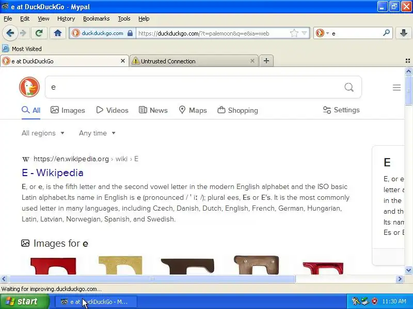Open the View menu
The width and height of the screenshot is (413, 309).
tap(43, 19)
